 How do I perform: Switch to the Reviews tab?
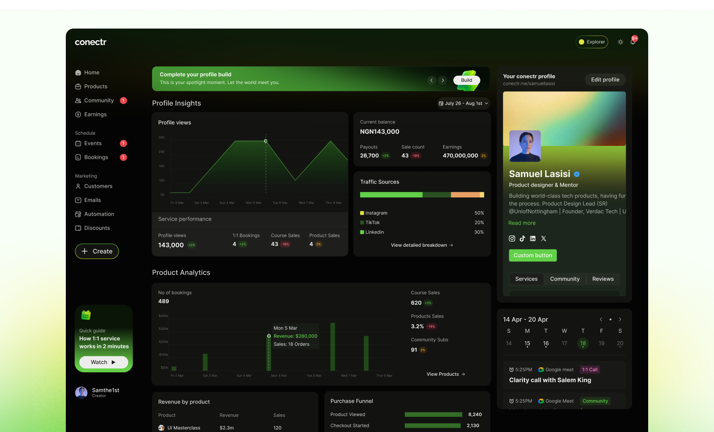[603, 279]
